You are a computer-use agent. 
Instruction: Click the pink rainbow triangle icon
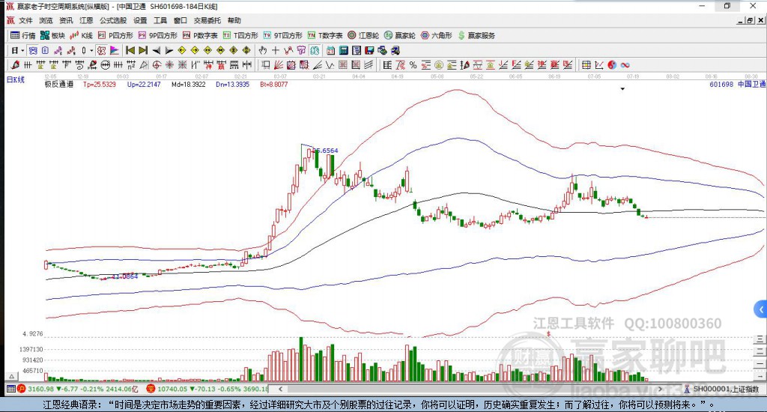coord(114,50)
